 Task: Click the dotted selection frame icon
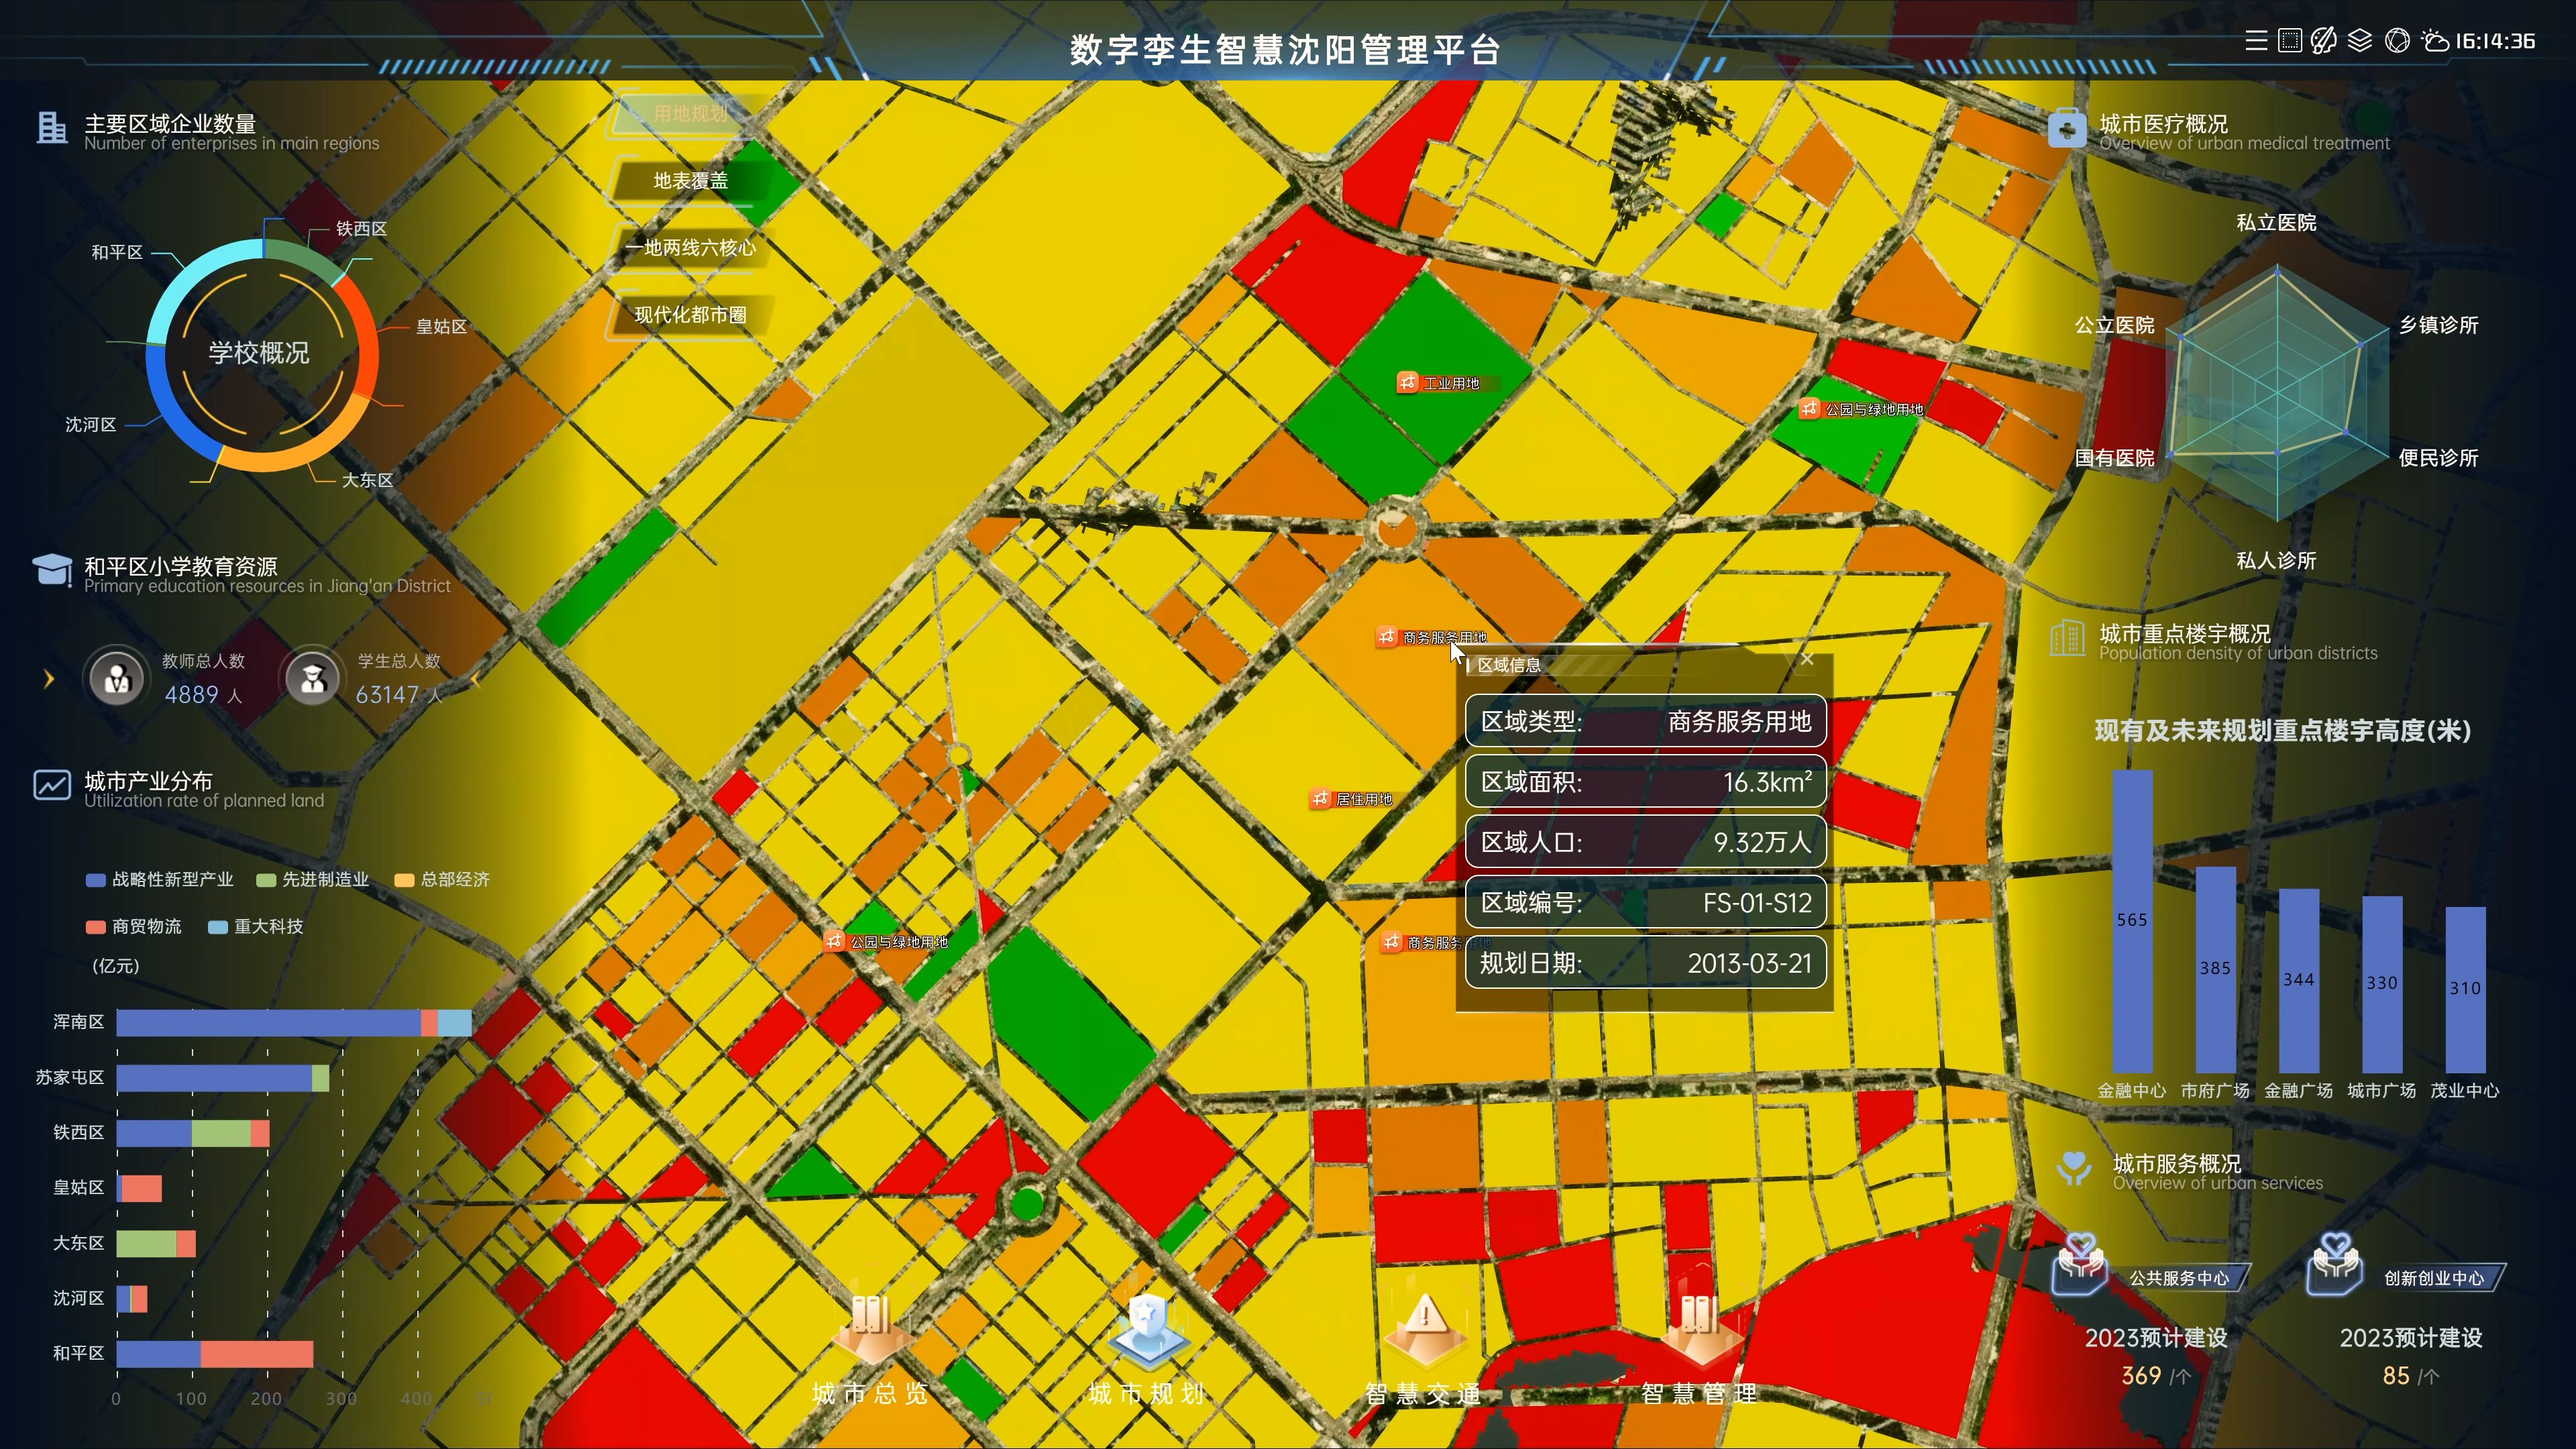(2289, 41)
